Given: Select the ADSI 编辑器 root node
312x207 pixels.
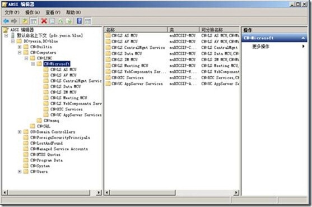Looking at the screenshot, I should coord(22,30).
